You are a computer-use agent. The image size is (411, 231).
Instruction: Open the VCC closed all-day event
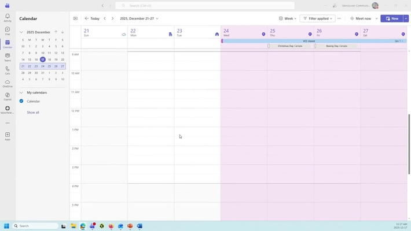[x=314, y=41]
